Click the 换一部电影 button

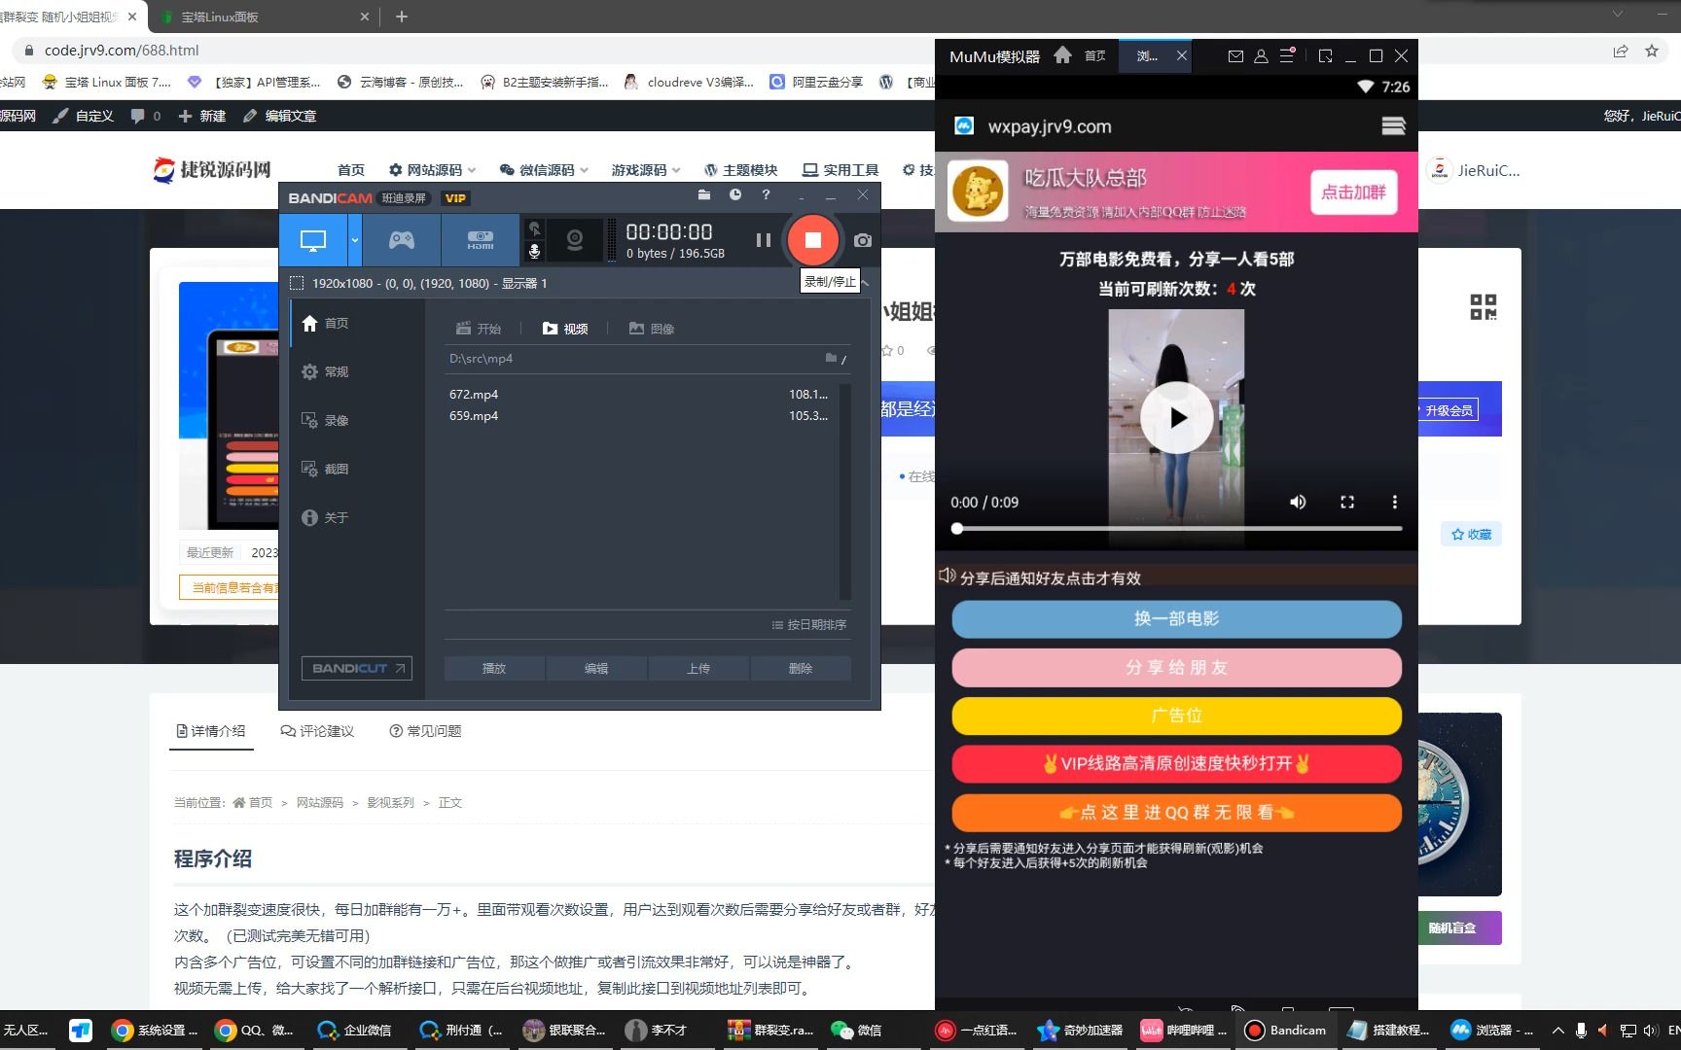click(x=1177, y=619)
